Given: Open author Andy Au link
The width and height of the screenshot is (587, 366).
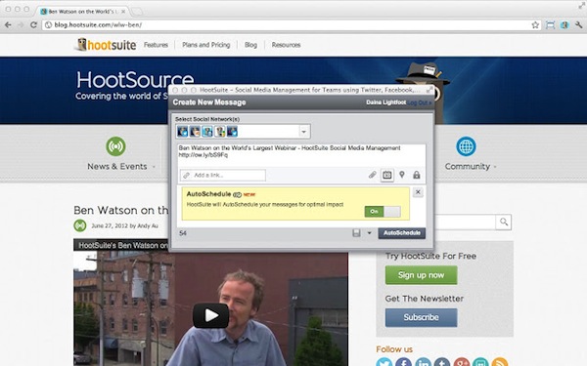Looking at the screenshot, I should click(149, 226).
